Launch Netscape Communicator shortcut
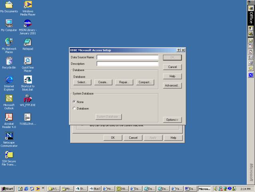 (9, 140)
